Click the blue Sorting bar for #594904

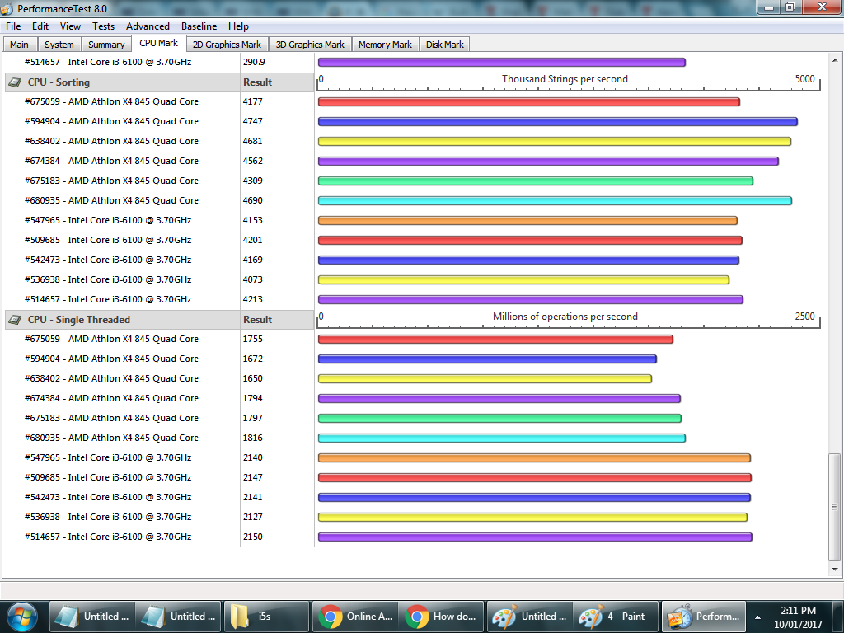(x=558, y=122)
